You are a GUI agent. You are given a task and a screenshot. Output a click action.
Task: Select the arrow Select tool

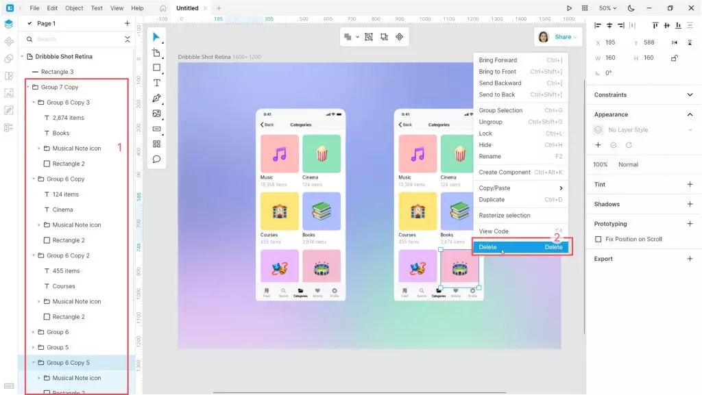[x=156, y=37]
